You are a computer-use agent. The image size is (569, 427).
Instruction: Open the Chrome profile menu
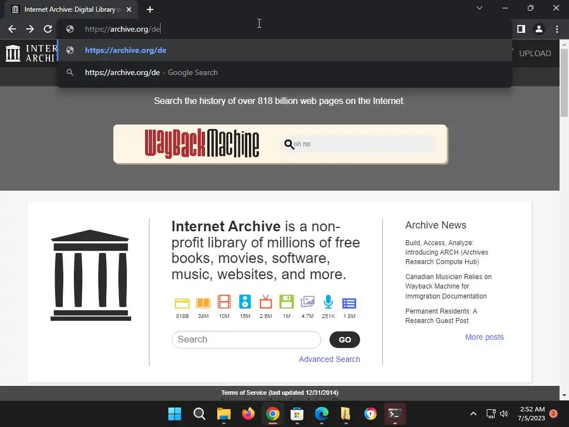539,29
